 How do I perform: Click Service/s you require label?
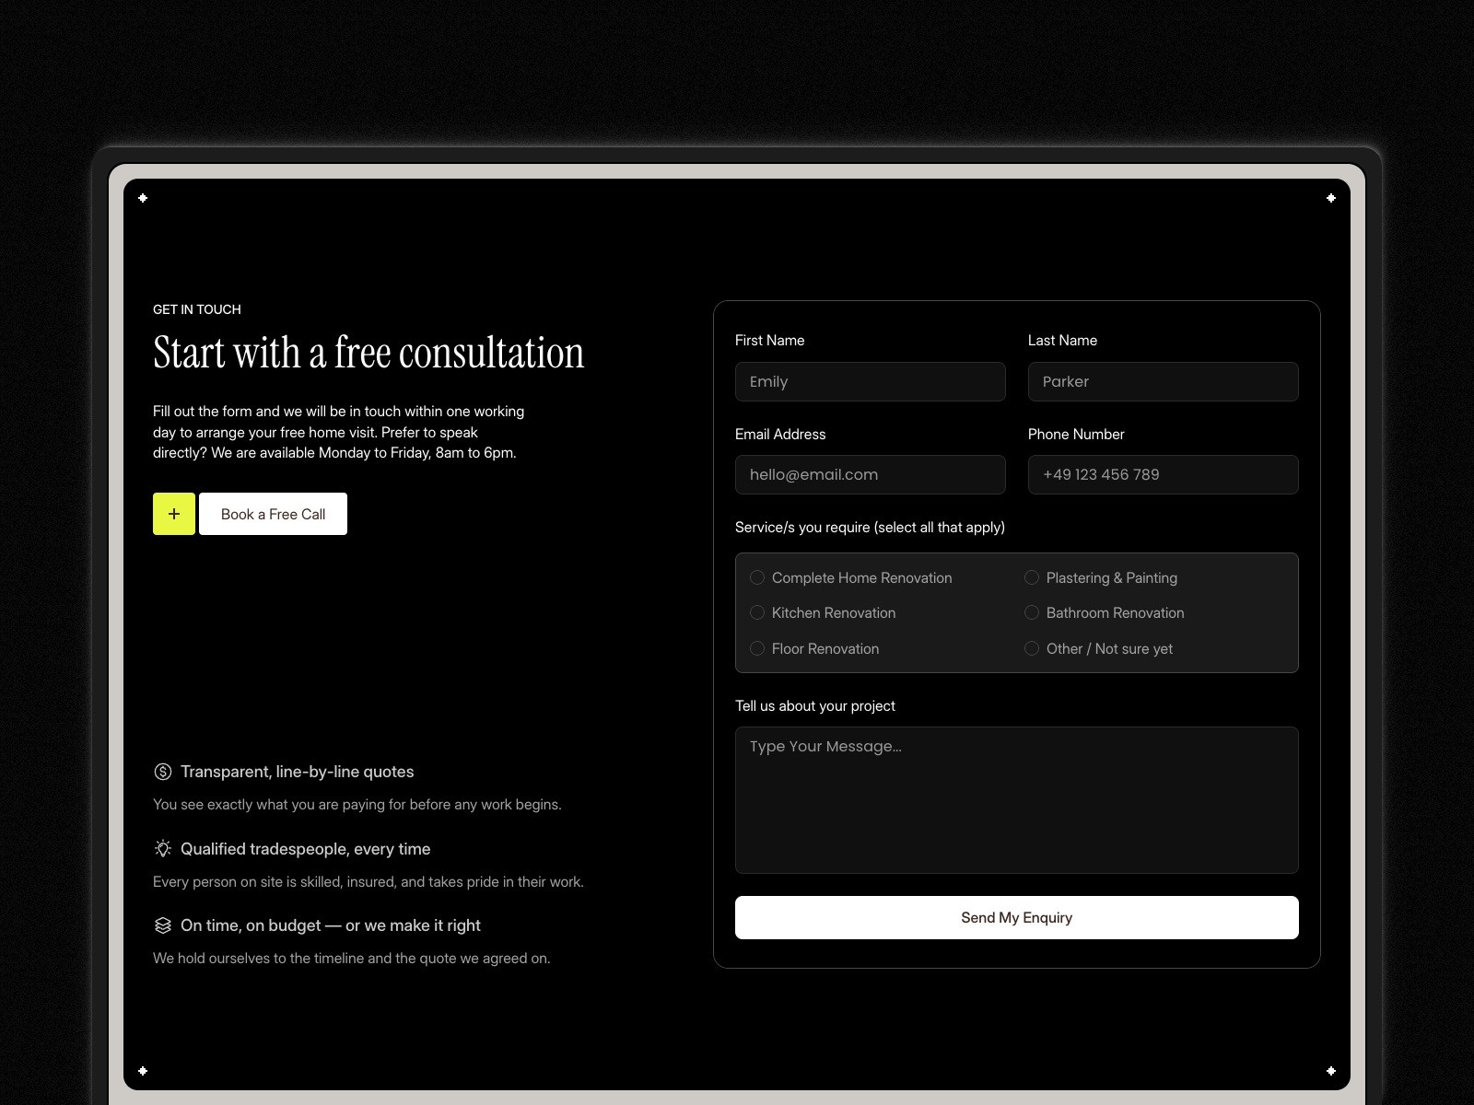[x=870, y=528]
